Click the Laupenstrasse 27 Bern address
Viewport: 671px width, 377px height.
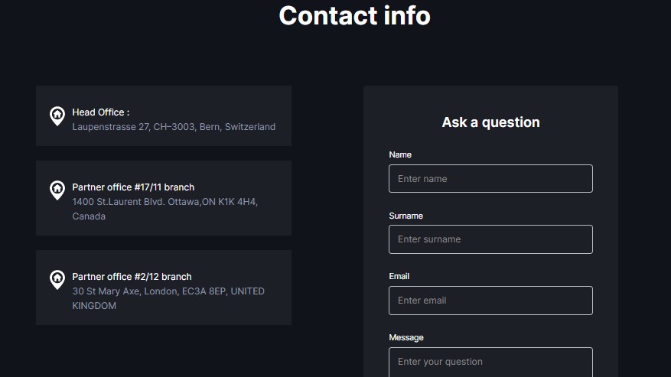[174, 127]
